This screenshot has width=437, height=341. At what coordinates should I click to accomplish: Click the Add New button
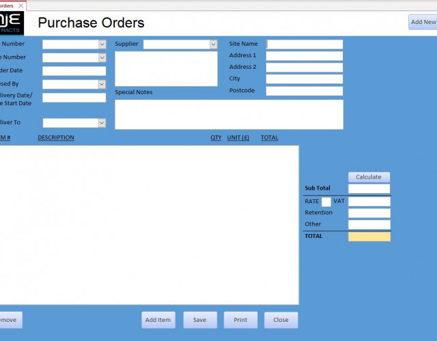423,23
